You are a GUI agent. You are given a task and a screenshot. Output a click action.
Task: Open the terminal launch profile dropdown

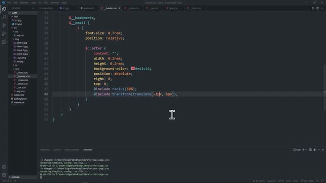[306, 149]
